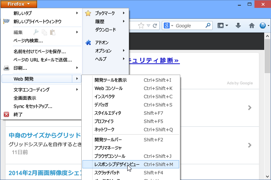
Task: Open スタイルエディタ menu item
Action: [131, 113]
